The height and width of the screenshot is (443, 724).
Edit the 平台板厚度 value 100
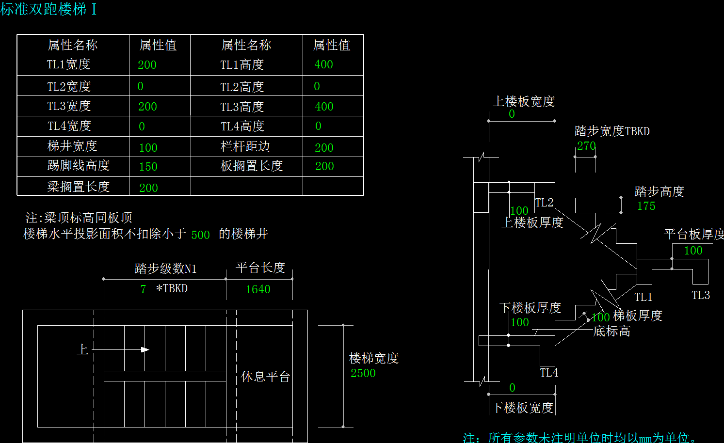point(693,251)
